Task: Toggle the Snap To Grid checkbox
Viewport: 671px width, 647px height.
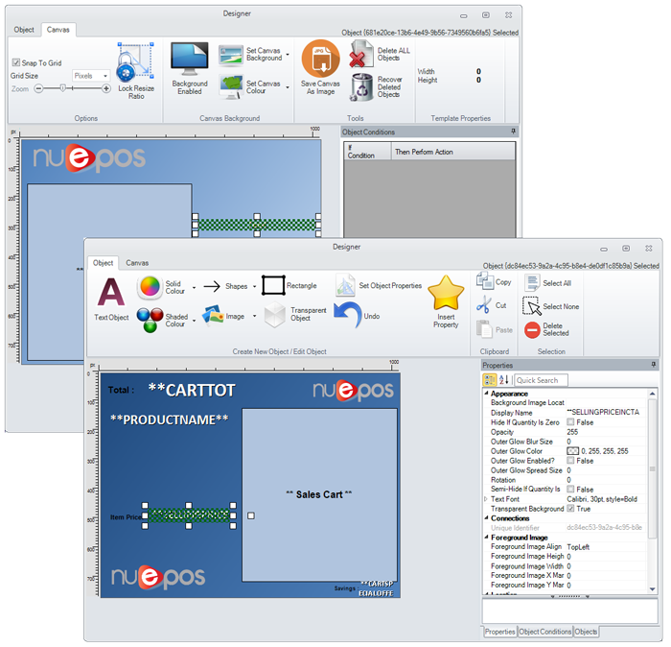Action: pos(15,62)
